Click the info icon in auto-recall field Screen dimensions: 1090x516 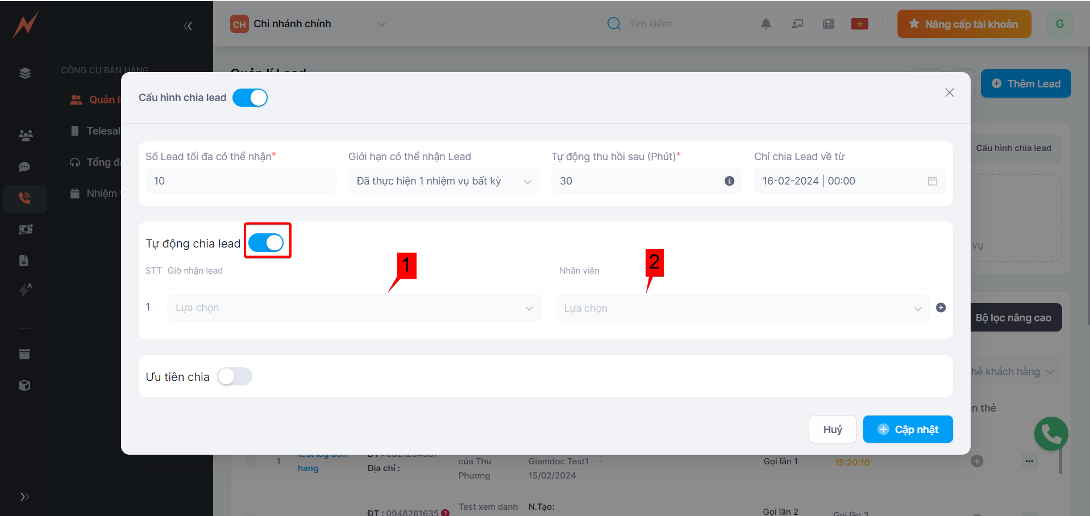coord(729,181)
